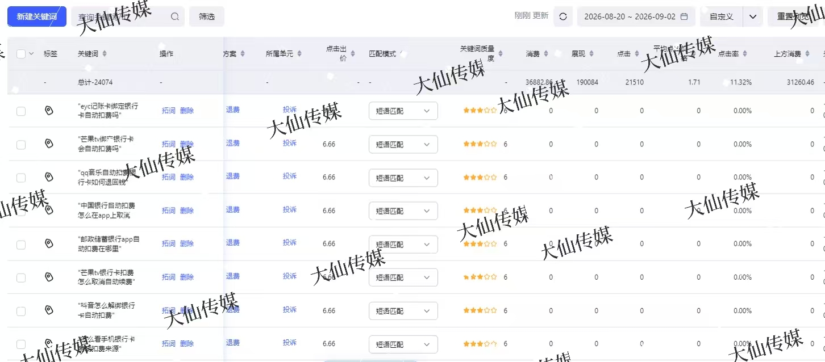Click the 新建关键词 button
Viewport: 825px width, 362px height.
pos(37,16)
